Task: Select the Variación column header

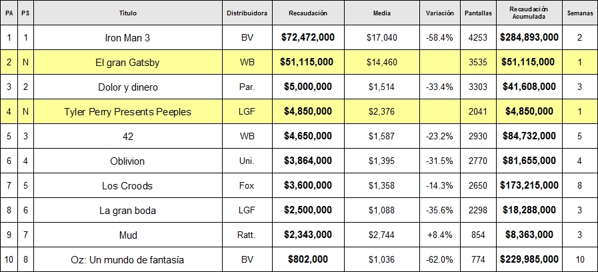Action: pyautogui.click(x=440, y=13)
